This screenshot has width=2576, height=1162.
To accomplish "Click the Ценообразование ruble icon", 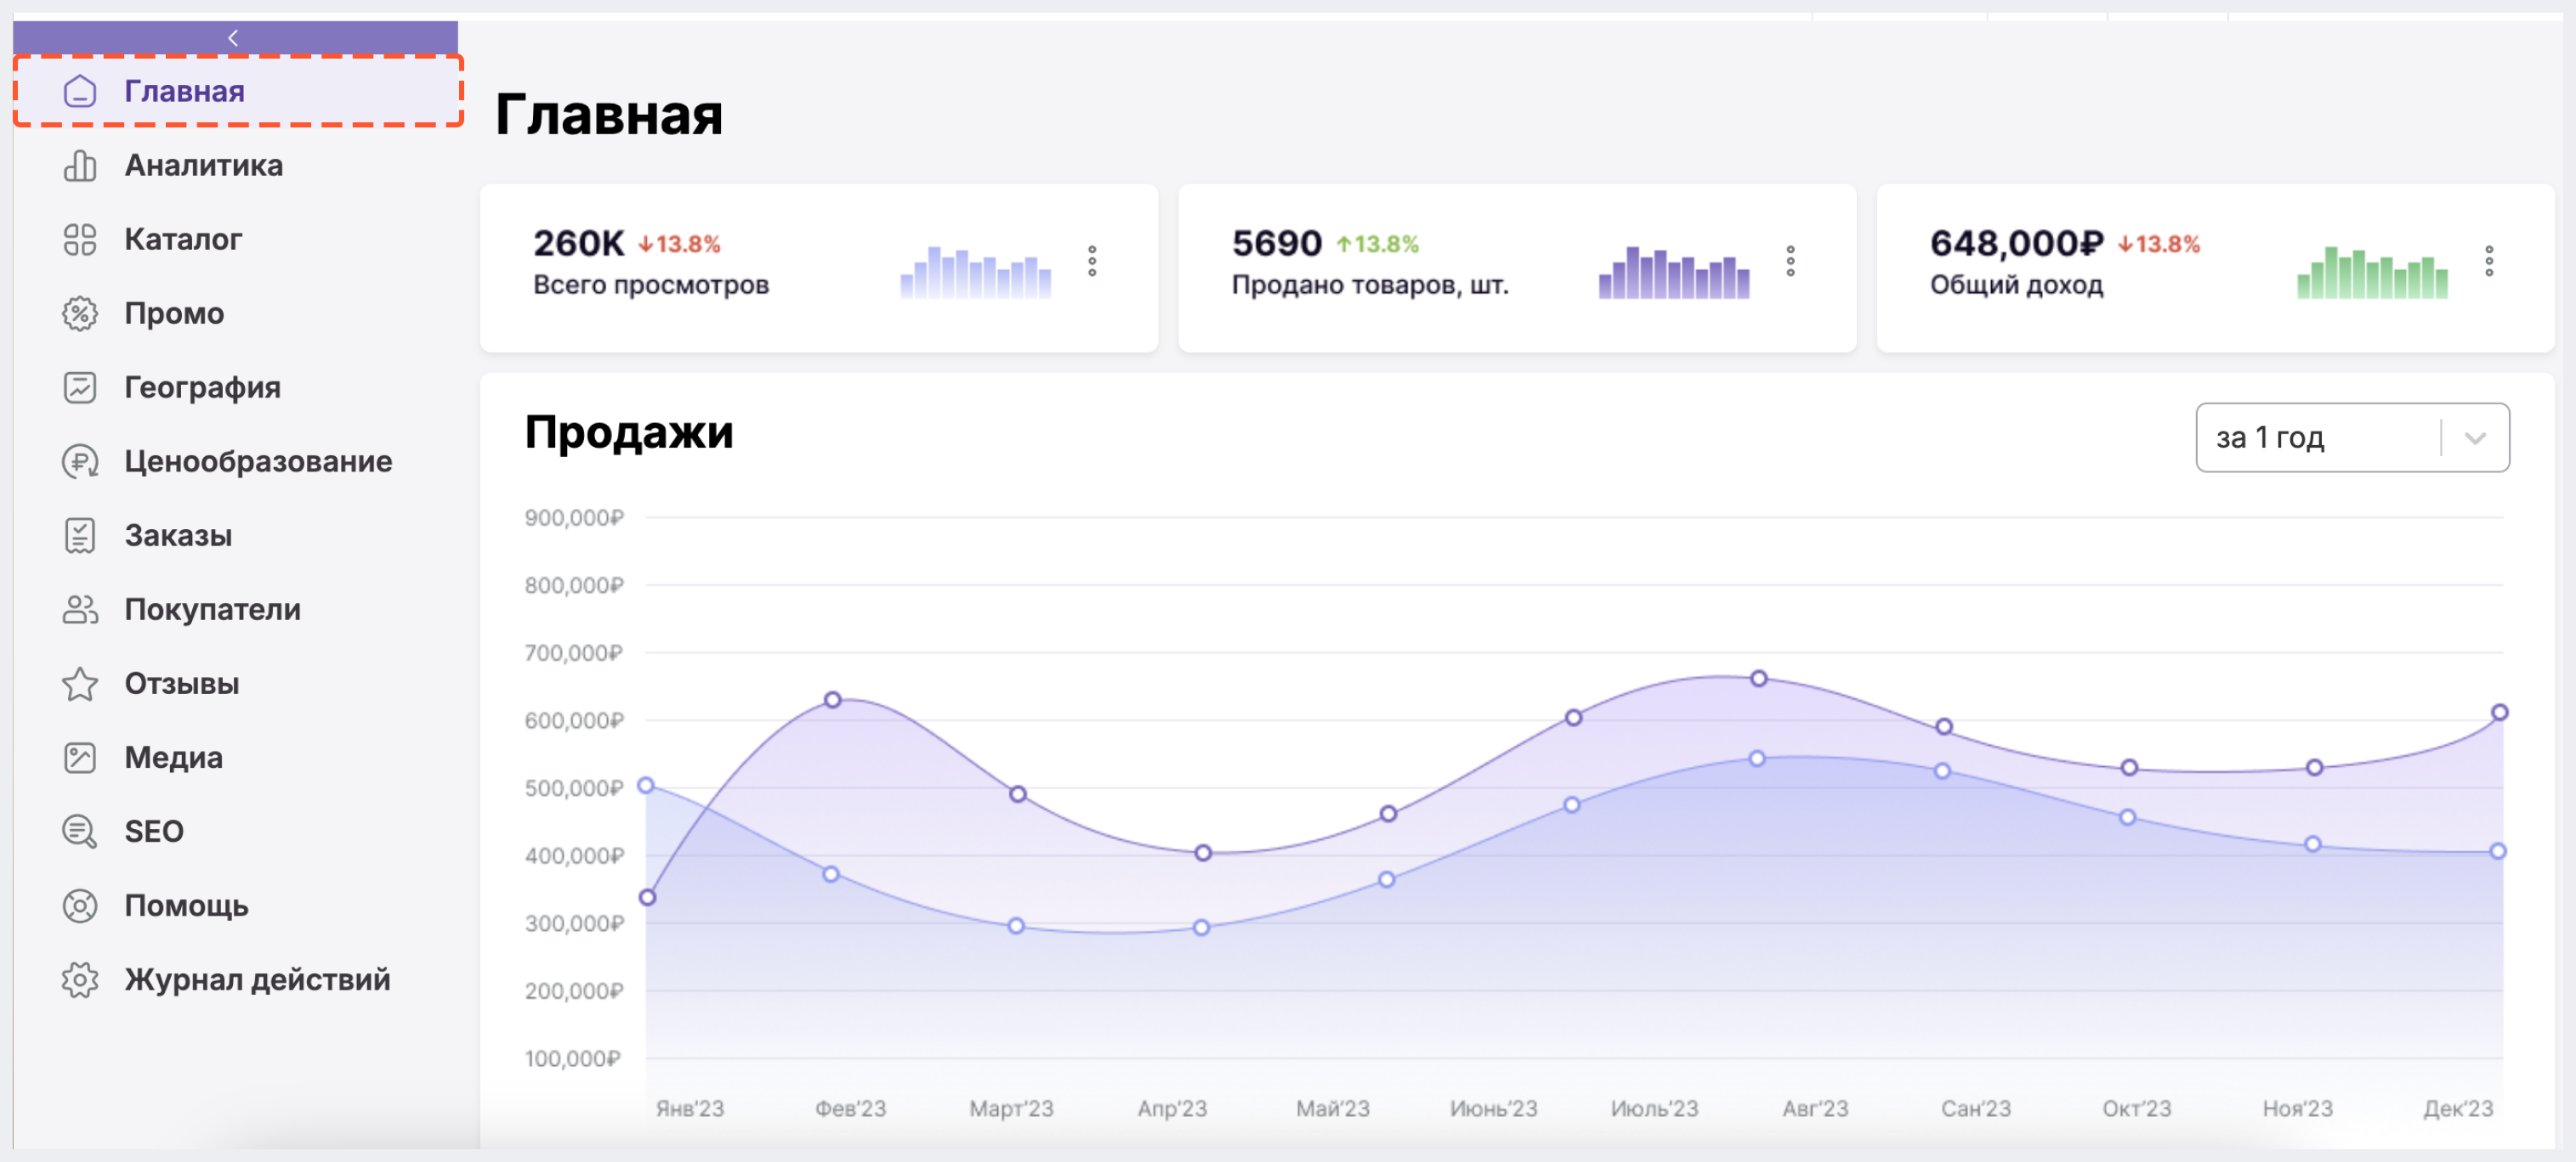I will click(80, 460).
